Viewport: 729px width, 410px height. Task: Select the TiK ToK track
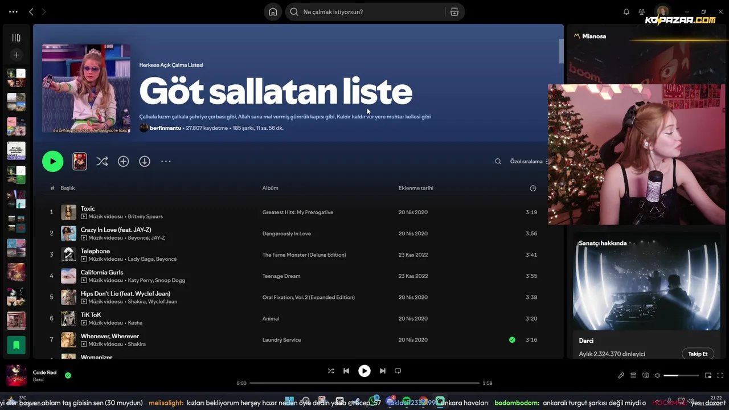(91, 315)
